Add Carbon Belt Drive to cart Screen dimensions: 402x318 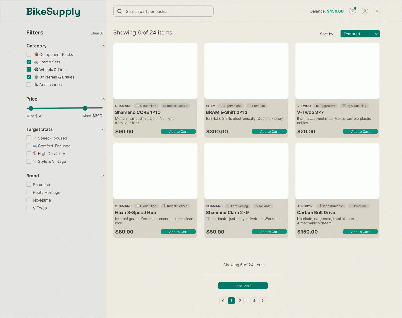click(360, 232)
